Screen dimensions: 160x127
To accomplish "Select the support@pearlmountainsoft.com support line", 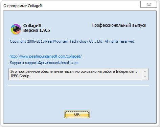I will (44, 63).
